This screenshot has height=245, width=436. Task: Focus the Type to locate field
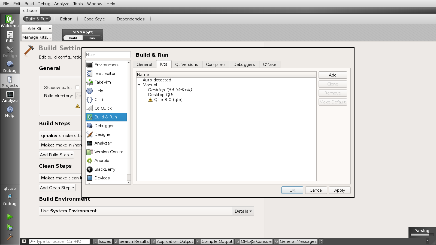pyautogui.click(x=59, y=241)
